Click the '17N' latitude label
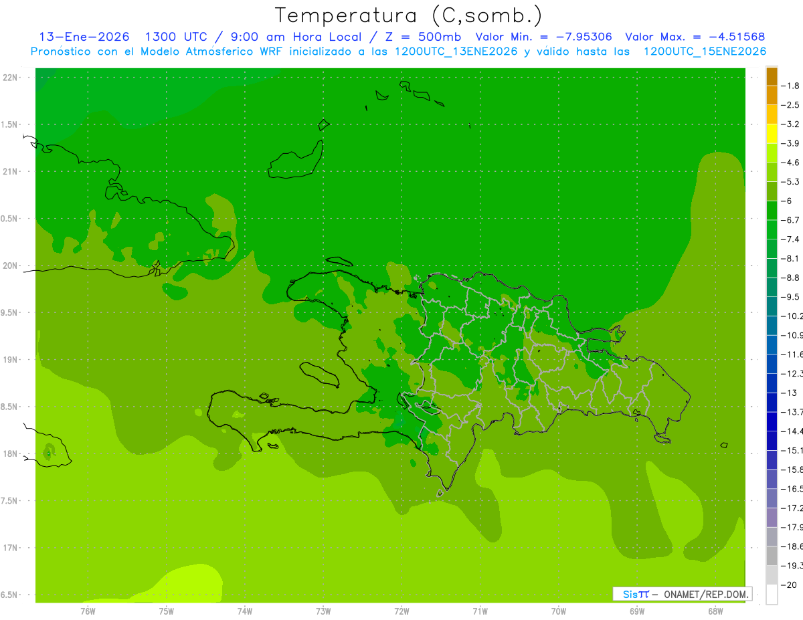Image resolution: width=803 pixels, height=620 pixels. 10,548
